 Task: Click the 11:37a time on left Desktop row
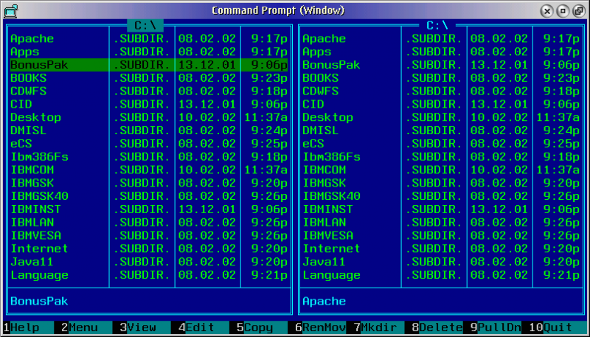pos(266,117)
